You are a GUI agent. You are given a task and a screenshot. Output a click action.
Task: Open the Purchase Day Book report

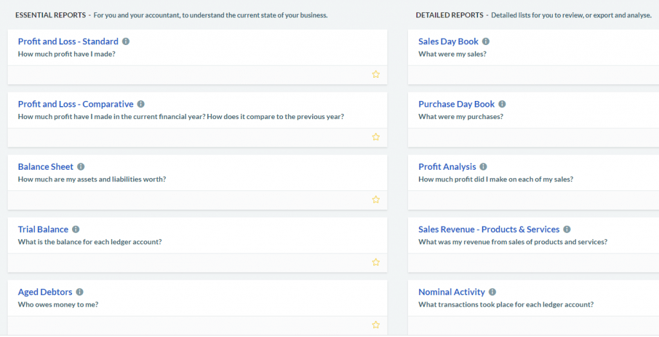pos(456,104)
